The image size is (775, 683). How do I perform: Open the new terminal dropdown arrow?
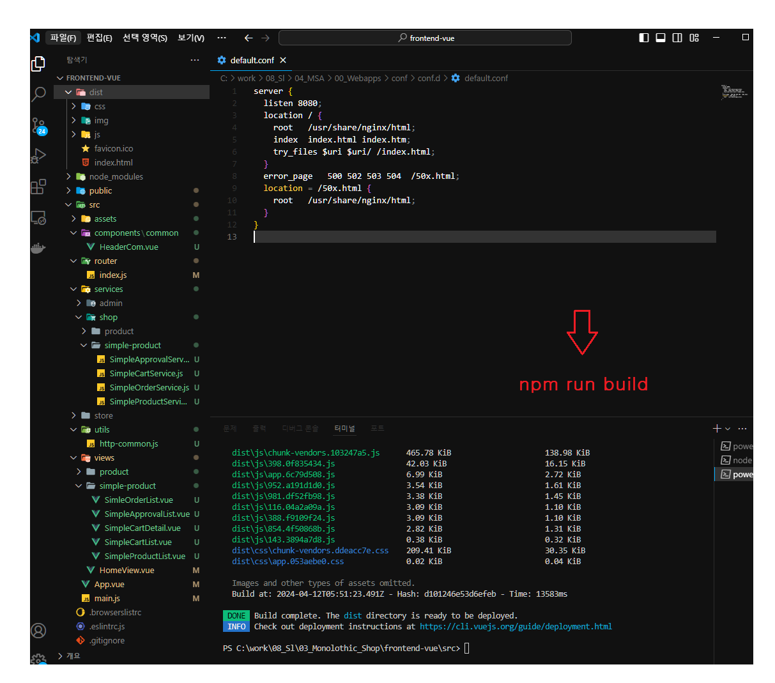pos(728,429)
